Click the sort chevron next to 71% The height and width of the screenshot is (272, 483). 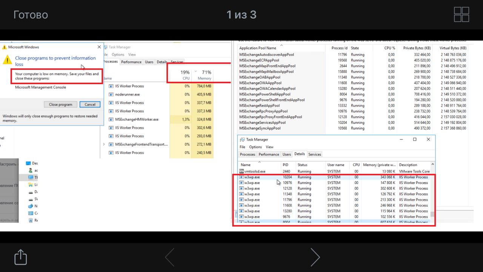tap(196, 71)
